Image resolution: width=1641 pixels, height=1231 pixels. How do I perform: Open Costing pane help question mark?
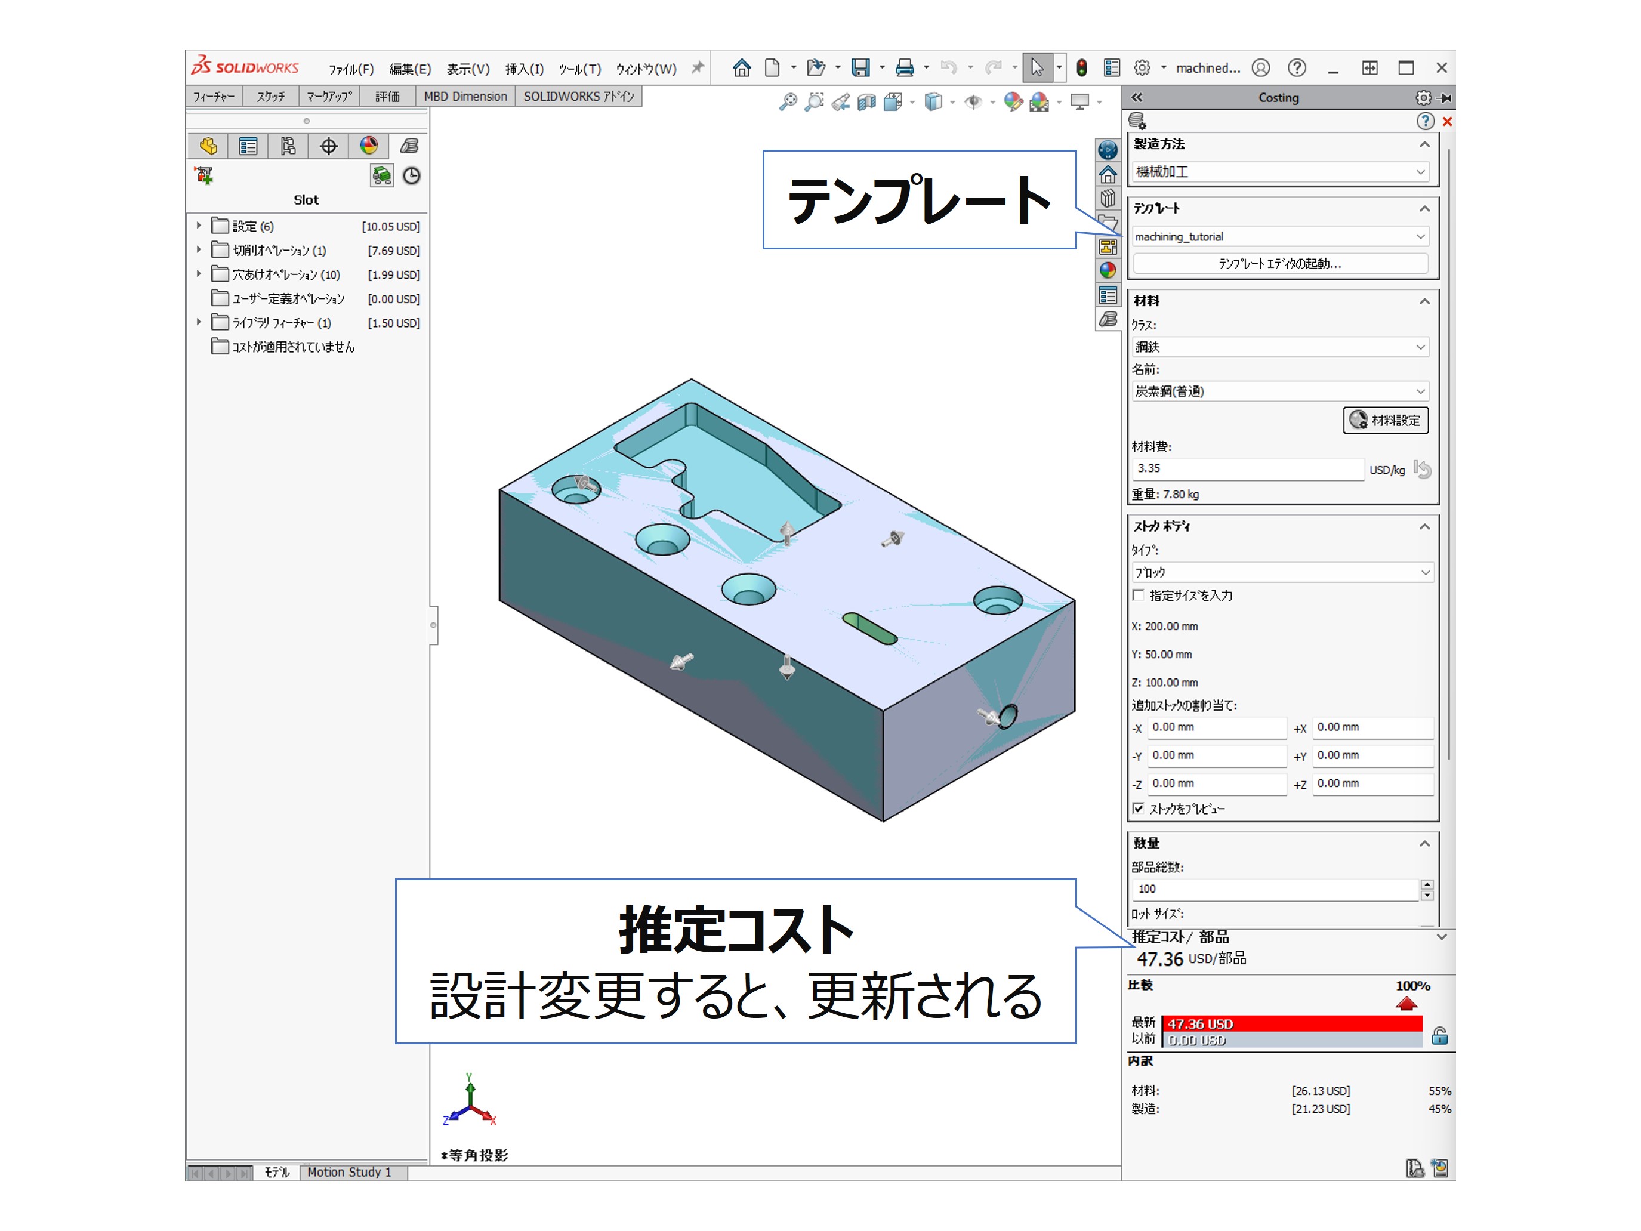(1425, 121)
